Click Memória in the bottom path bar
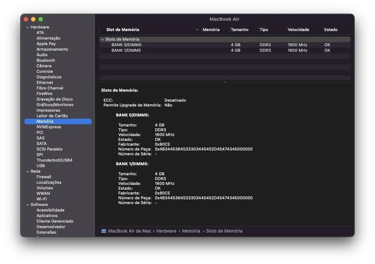The width and height of the screenshot is (375, 264). [x=191, y=231]
